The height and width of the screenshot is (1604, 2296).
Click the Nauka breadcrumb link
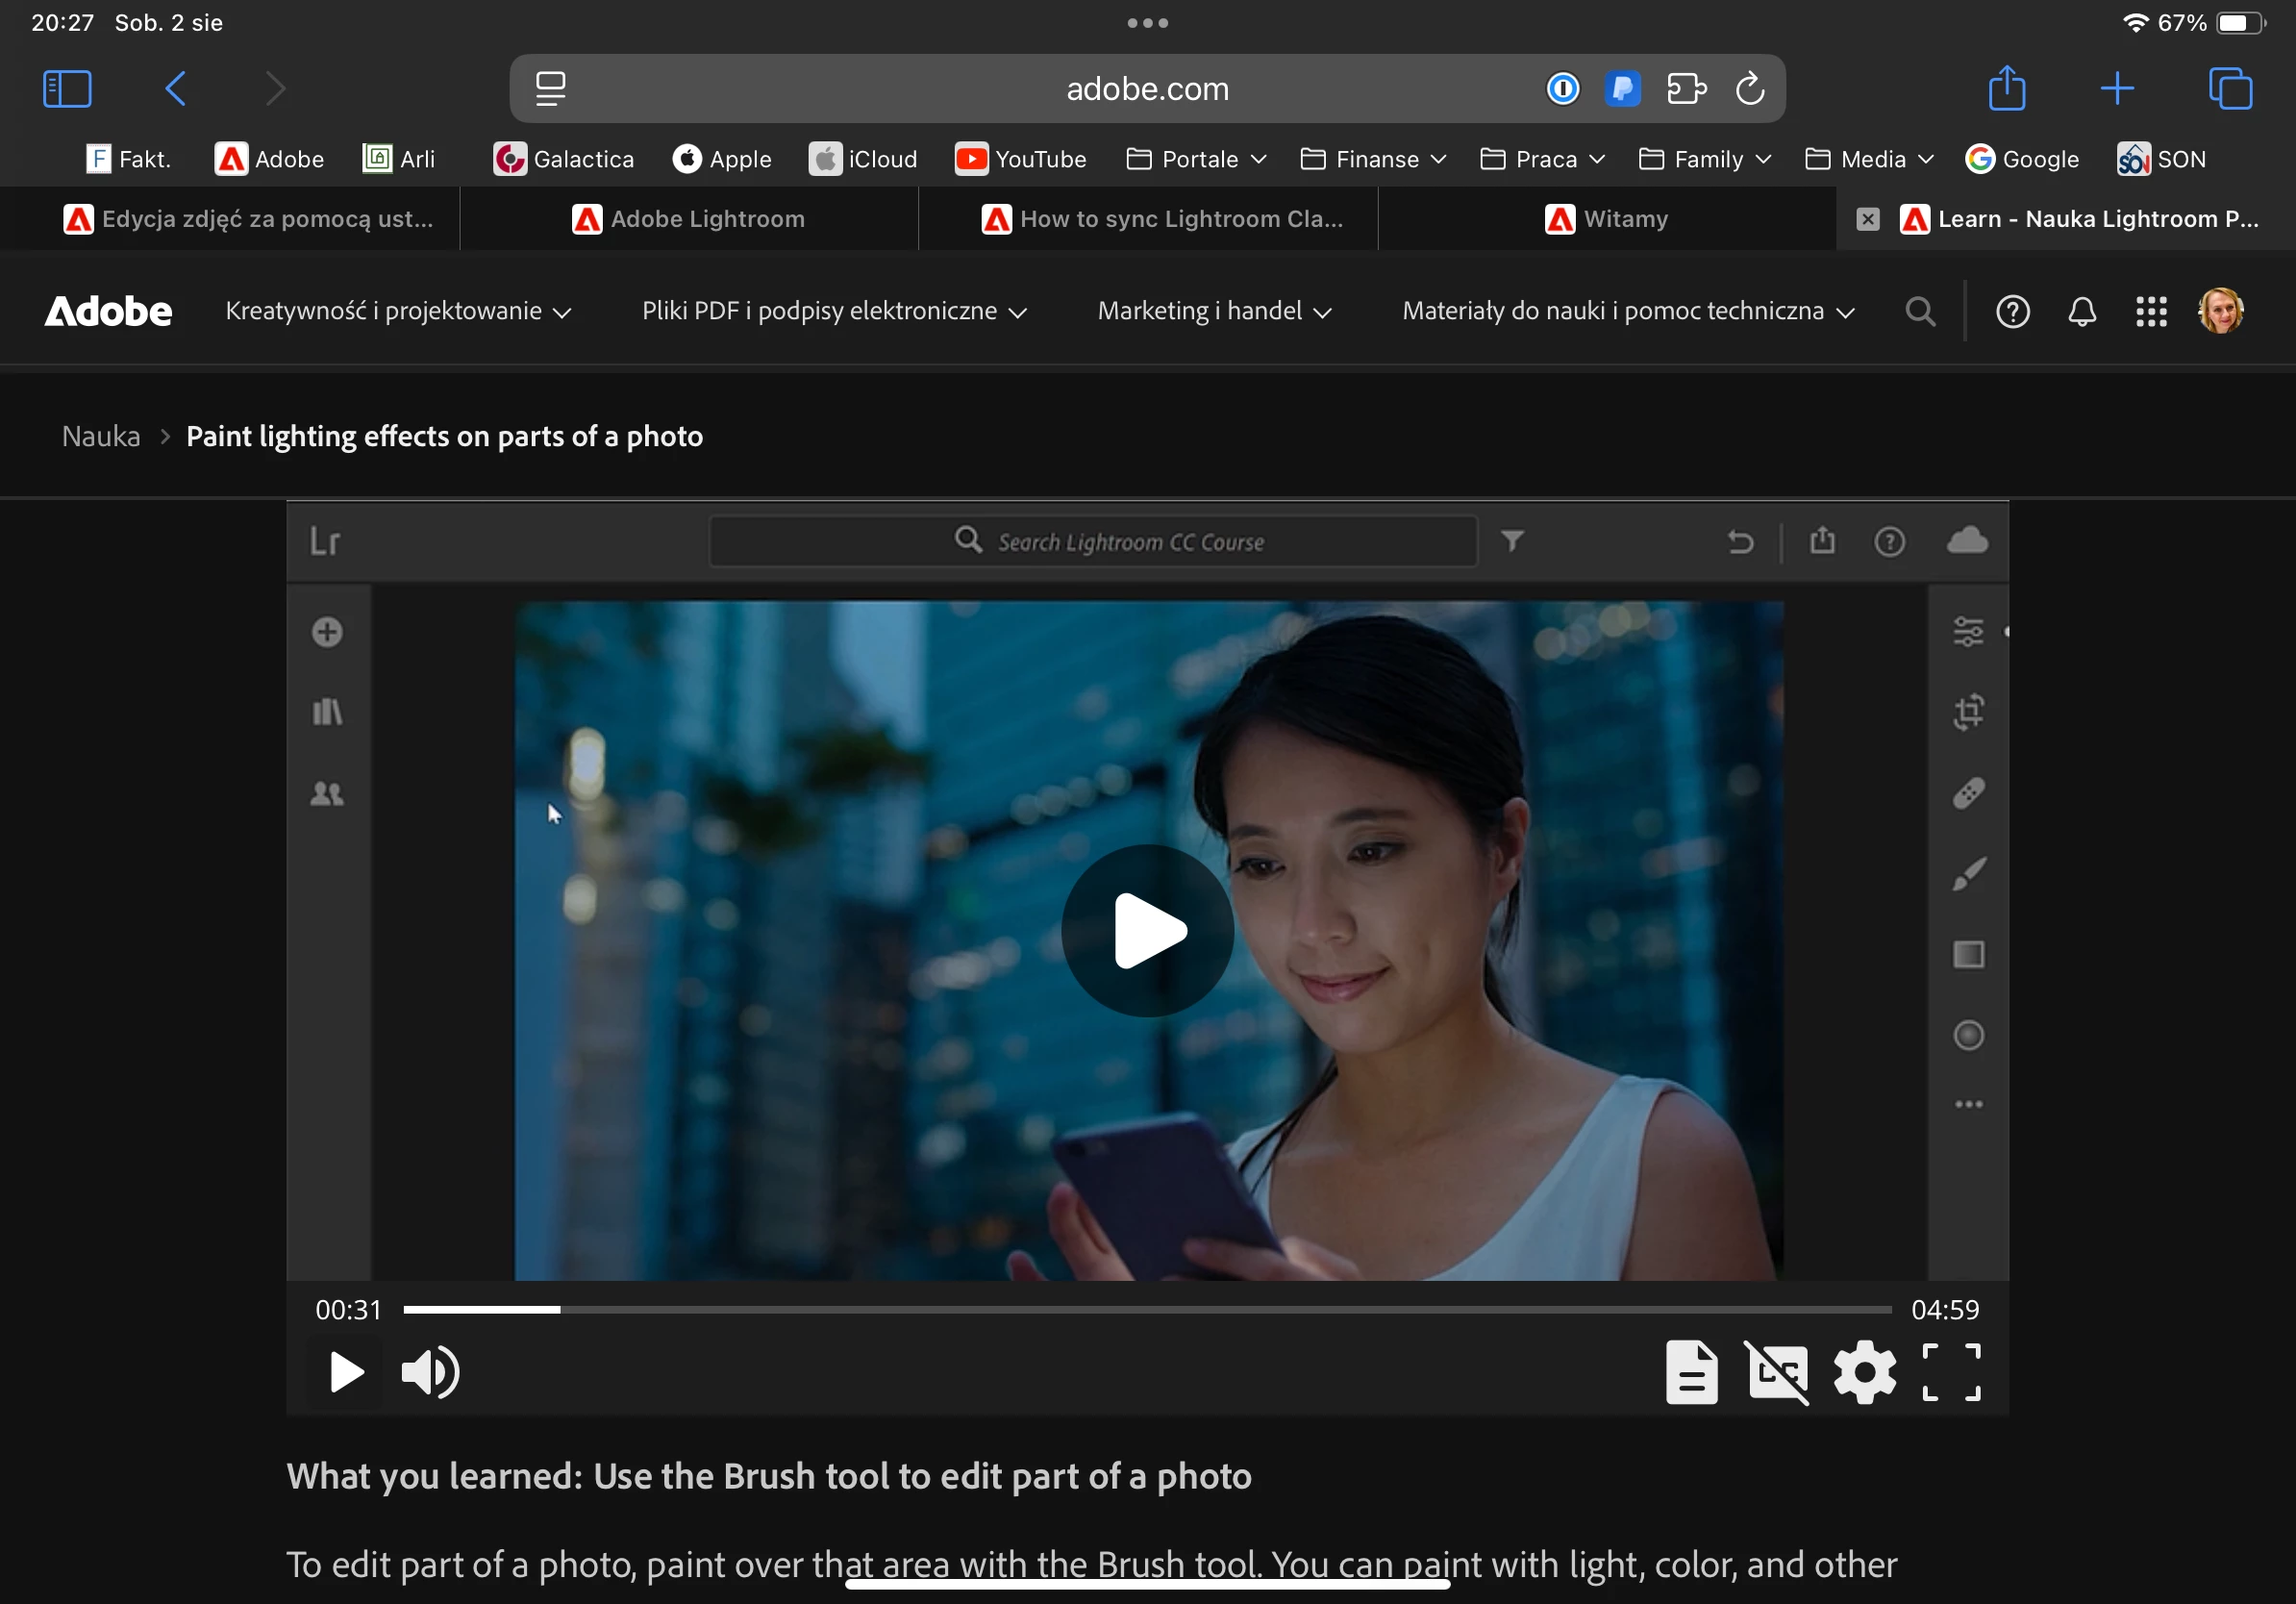pos(101,437)
